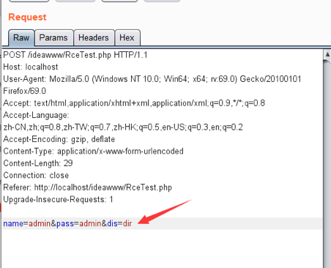The width and height of the screenshot is (331, 268).
Task: Click the POST /ideawww/RceTest.php request line
Action: coord(75,55)
